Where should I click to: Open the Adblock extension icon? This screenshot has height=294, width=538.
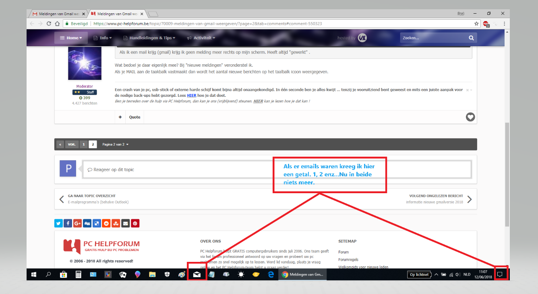(x=486, y=24)
